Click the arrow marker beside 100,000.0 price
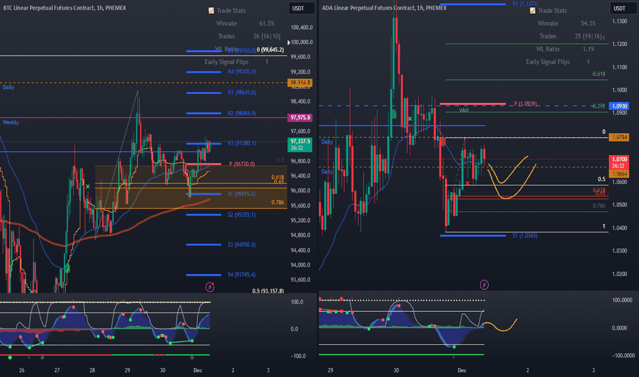Viewport: 639px width, 377px height. [289, 42]
